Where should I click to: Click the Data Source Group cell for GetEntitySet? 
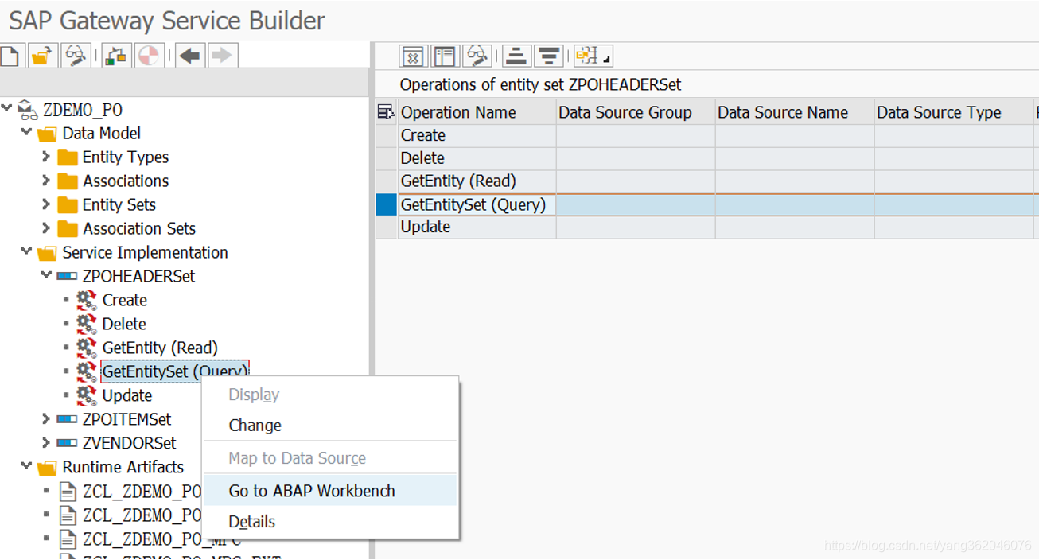636,204
